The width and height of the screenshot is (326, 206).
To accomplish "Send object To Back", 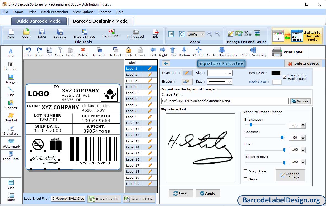I will coord(116,52).
